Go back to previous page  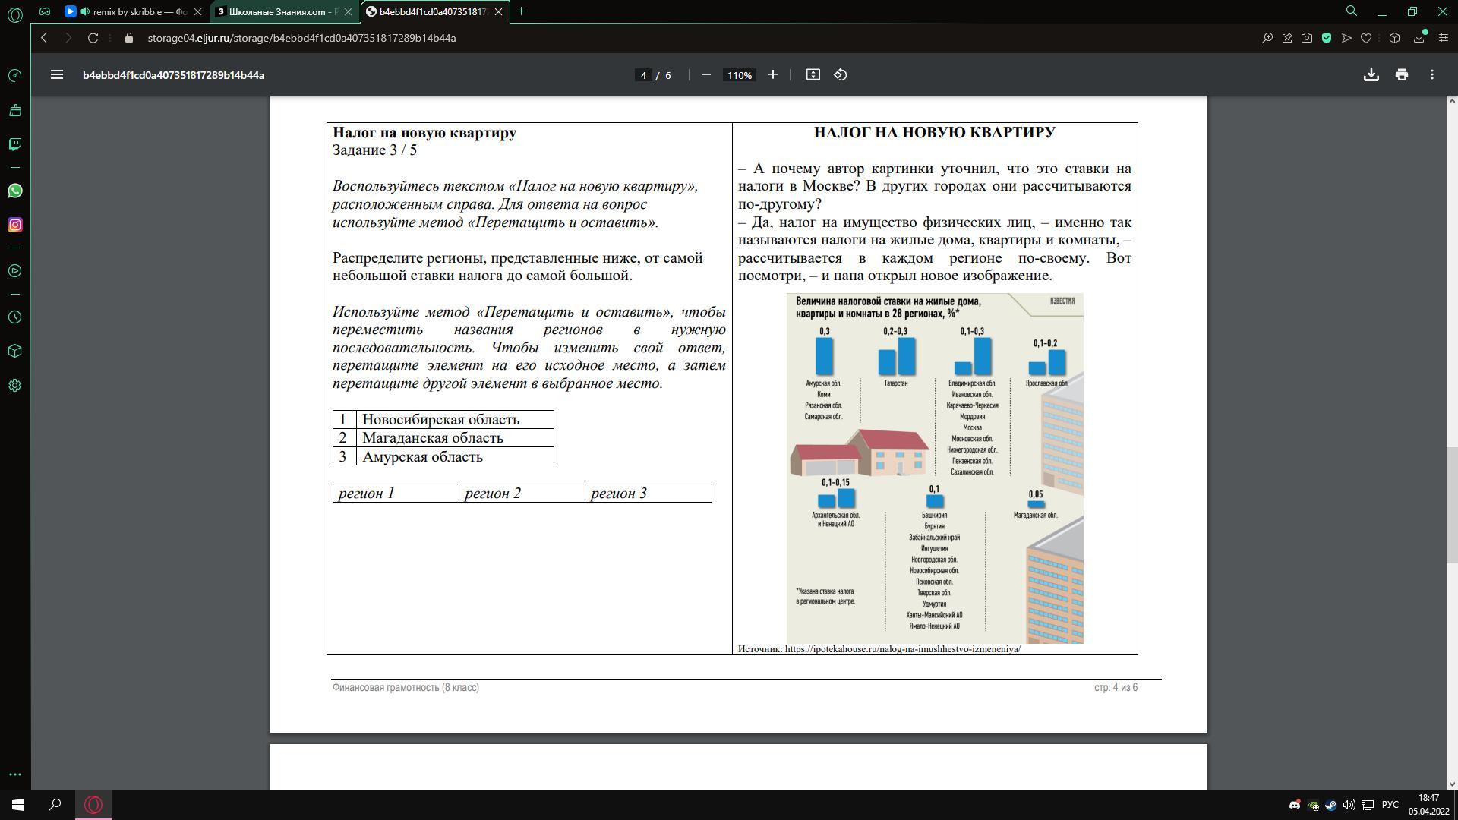coord(44,38)
